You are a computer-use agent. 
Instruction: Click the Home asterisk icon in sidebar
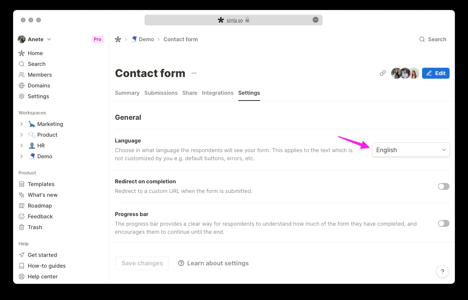[x=22, y=53]
